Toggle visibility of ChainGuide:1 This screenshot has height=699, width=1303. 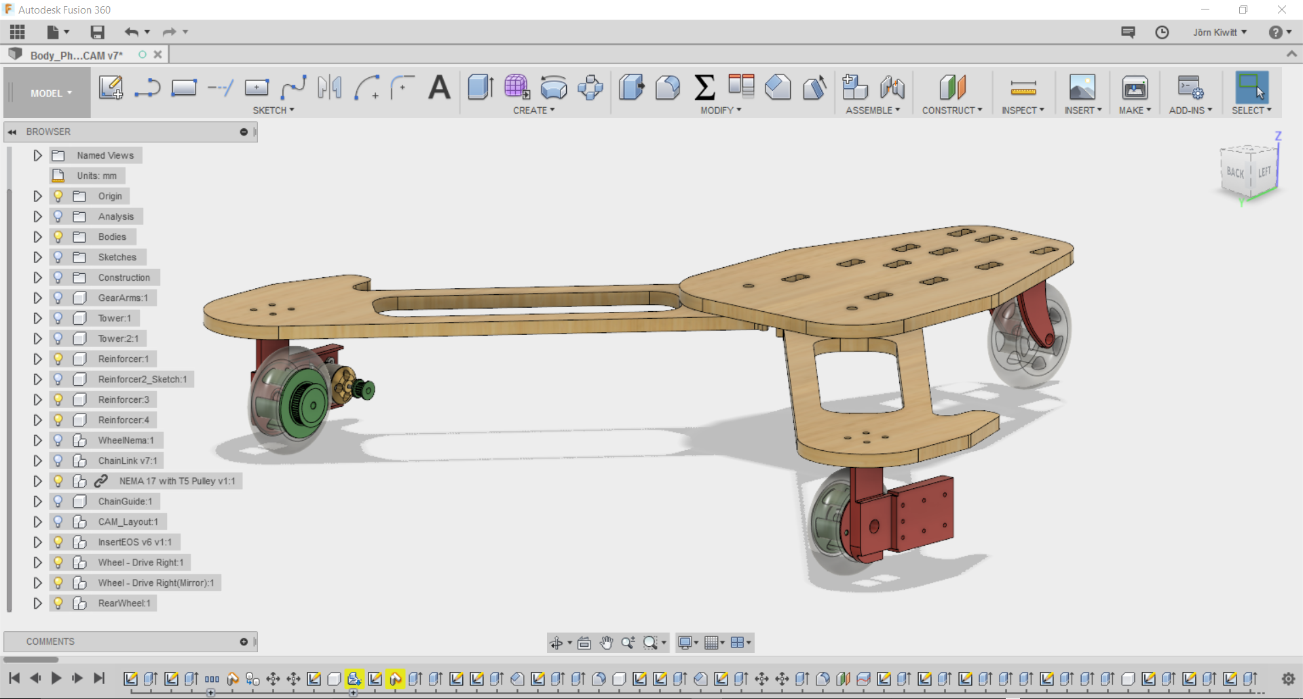tap(58, 501)
